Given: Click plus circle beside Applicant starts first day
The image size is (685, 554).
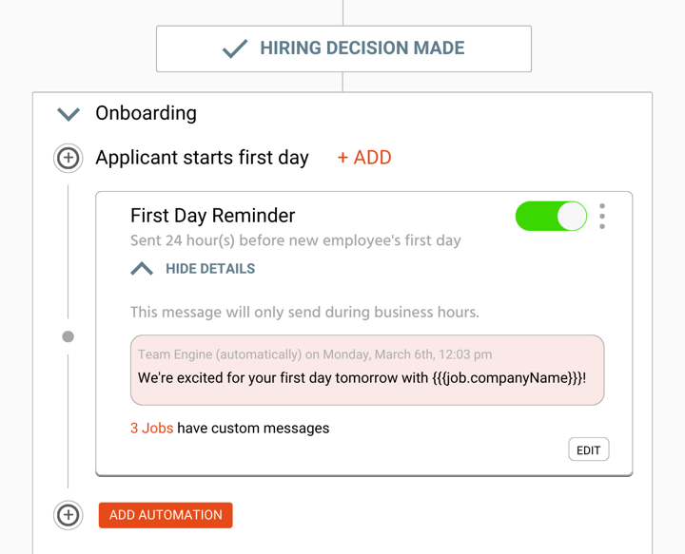Looking at the screenshot, I should point(68,158).
